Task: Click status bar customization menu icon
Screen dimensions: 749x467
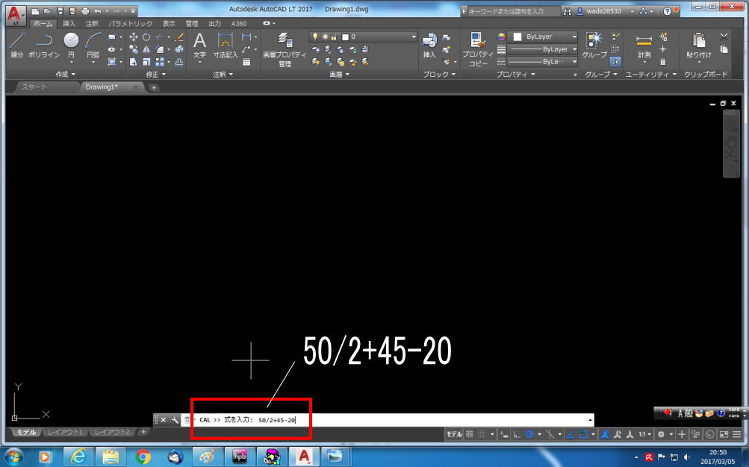Action: [x=736, y=434]
